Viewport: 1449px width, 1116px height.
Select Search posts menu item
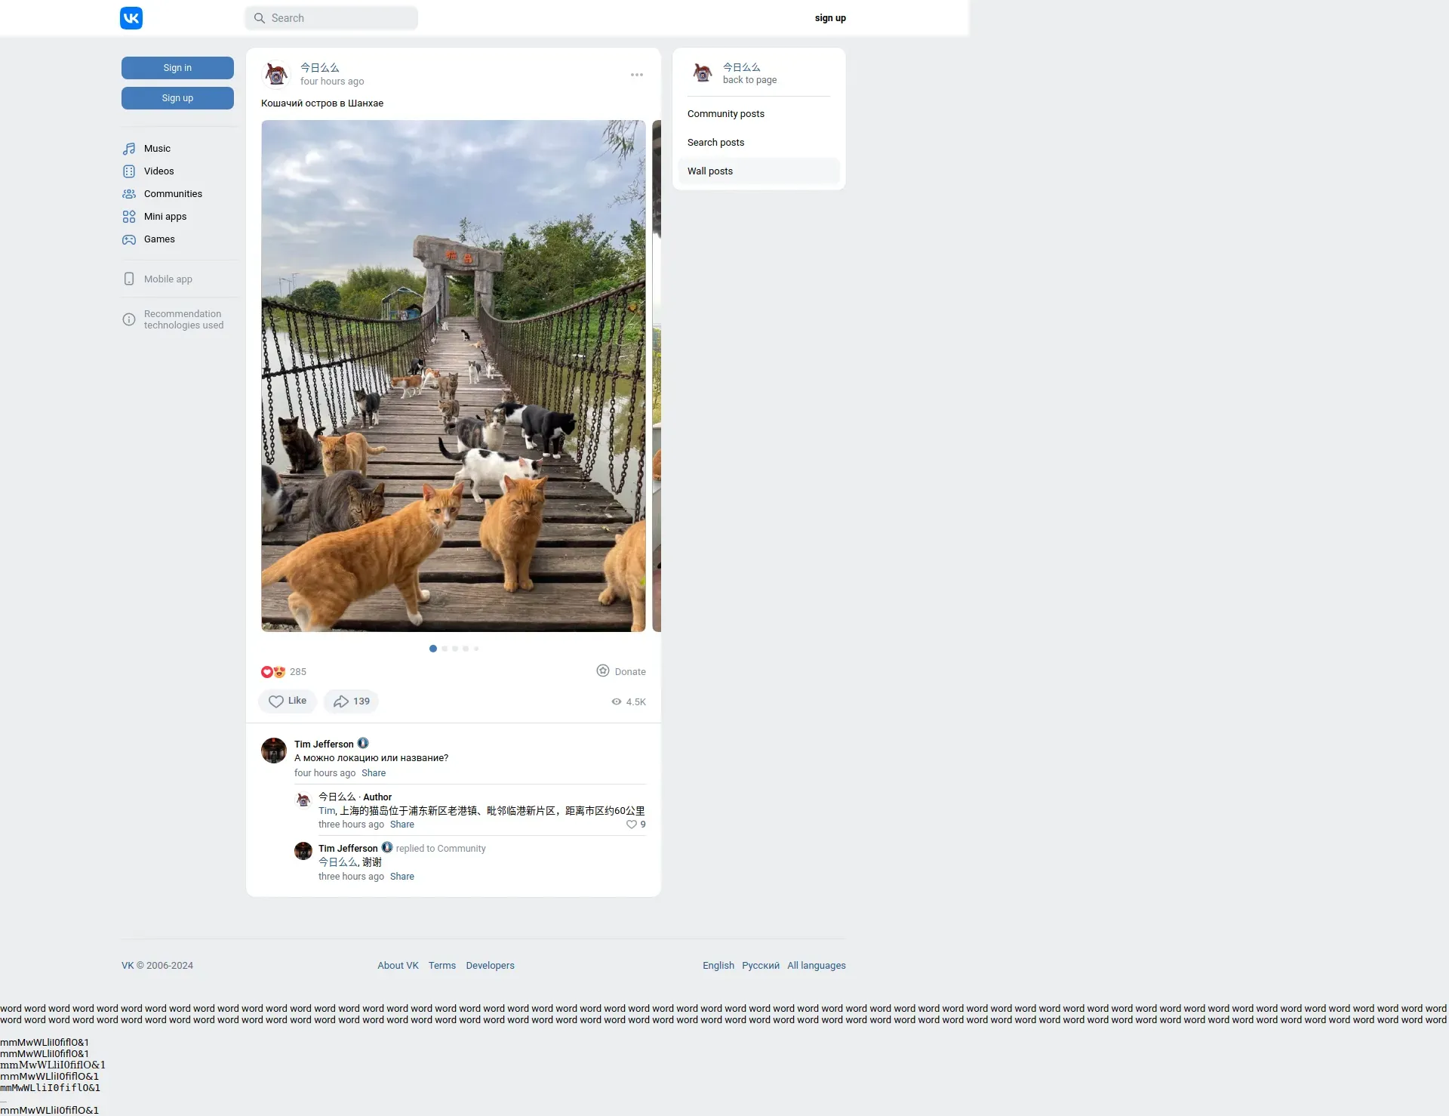tap(715, 143)
